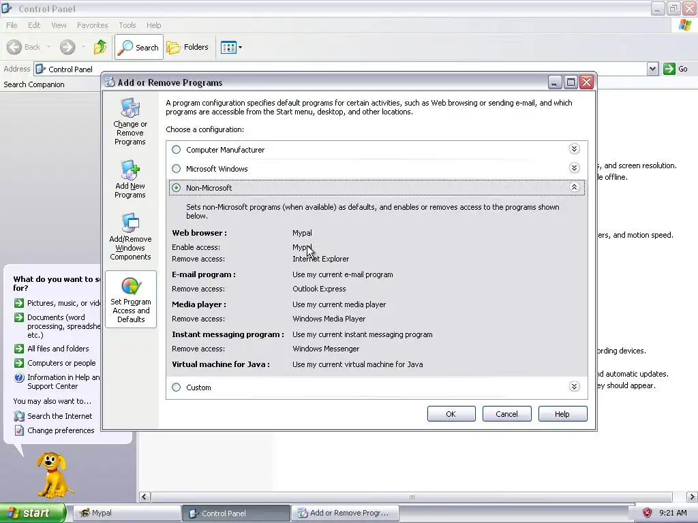Toggle the Folders pane button

pyautogui.click(x=187, y=47)
